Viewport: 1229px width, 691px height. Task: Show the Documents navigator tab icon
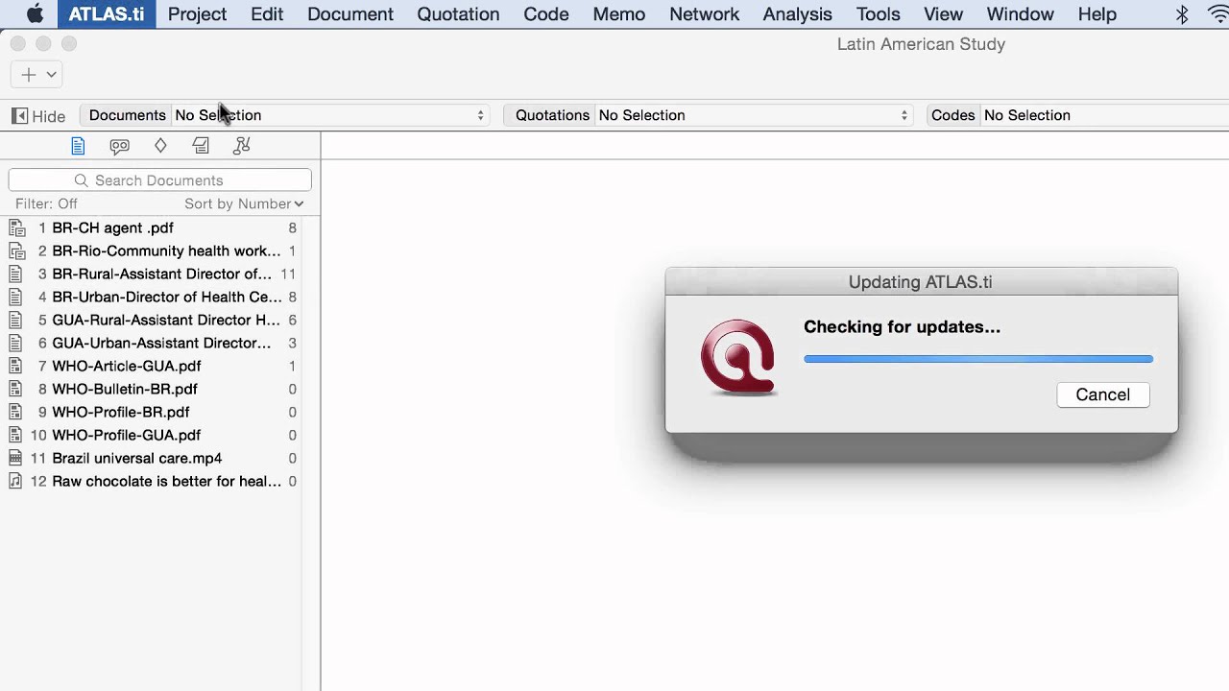(x=78, y=146)
